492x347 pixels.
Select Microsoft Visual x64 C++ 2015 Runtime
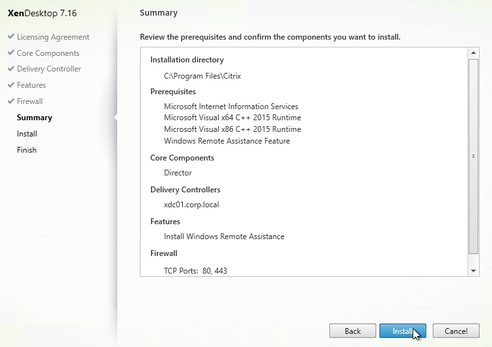(x=232, y=118)
